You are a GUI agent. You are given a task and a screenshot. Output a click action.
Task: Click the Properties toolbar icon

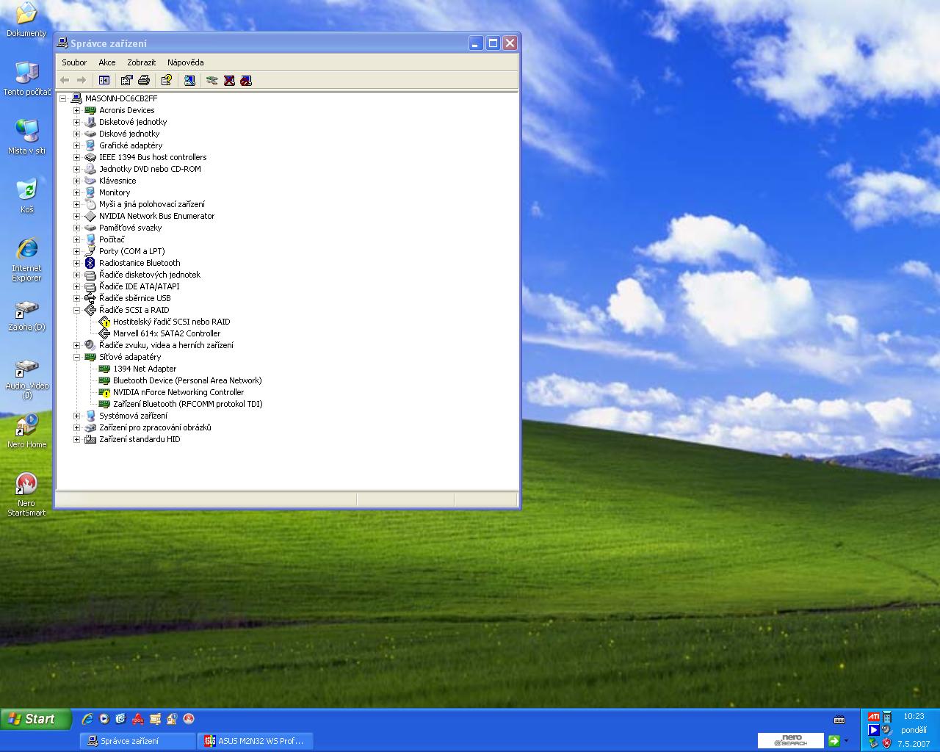tap(126, 80)
